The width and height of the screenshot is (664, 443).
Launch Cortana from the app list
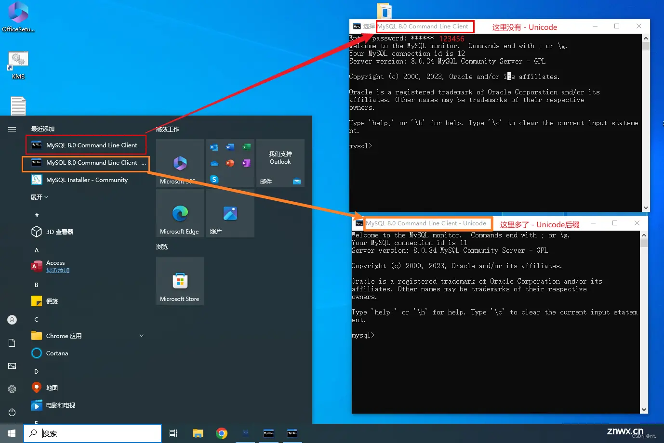coord(86,353)
